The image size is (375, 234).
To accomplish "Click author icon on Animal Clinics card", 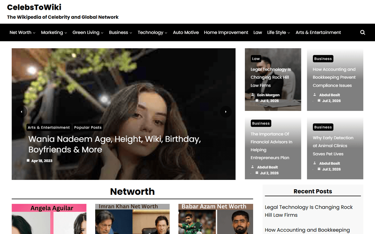I will click(315, 163).
